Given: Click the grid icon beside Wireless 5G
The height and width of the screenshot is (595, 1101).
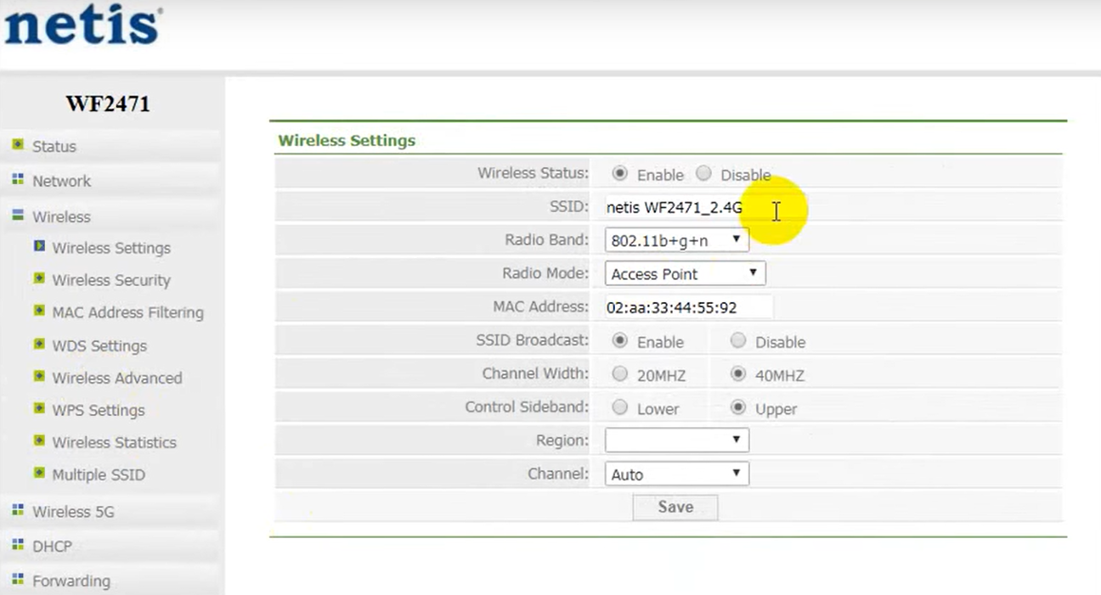Looking at the screenshot, I should tap(18, 510).
